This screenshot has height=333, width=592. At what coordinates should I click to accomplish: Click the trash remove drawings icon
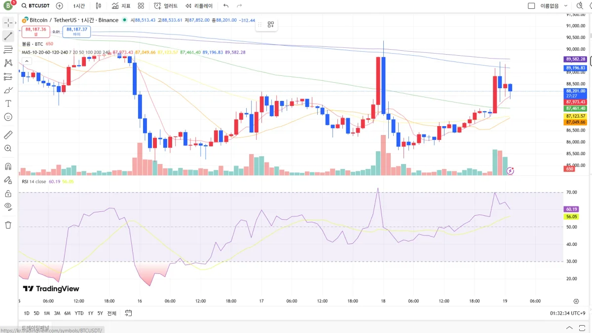[x=8, y=225]
